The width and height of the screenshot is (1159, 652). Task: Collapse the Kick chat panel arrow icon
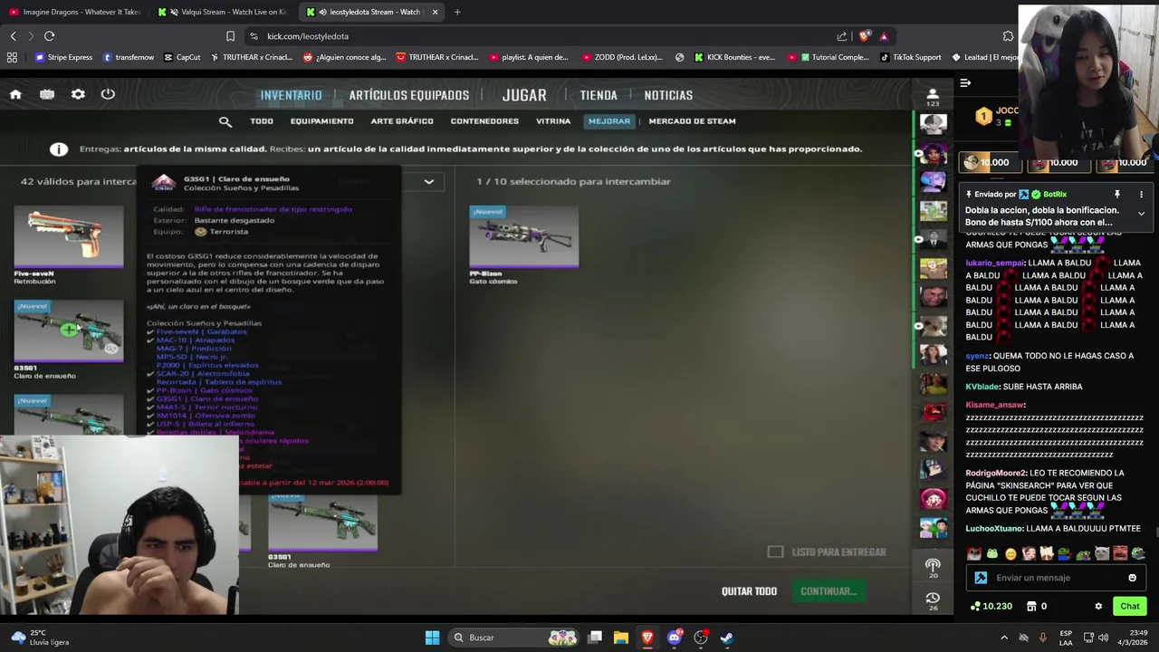(x=965, y=83)
